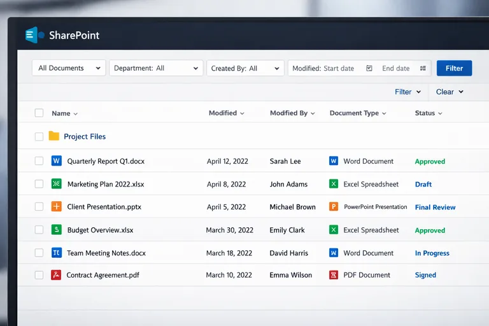The image size is (489, 326).
Task: Open the All Documents view dropdown
Action: [x=69, y=68]
